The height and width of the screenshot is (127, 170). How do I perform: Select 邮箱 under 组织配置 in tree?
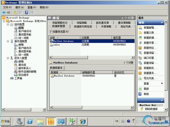pyautogui.click(x=21, y=28)
